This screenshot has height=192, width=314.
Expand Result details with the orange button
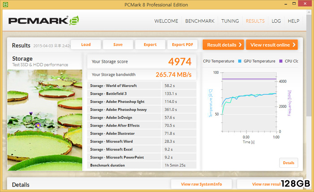(x=223, y=45)
